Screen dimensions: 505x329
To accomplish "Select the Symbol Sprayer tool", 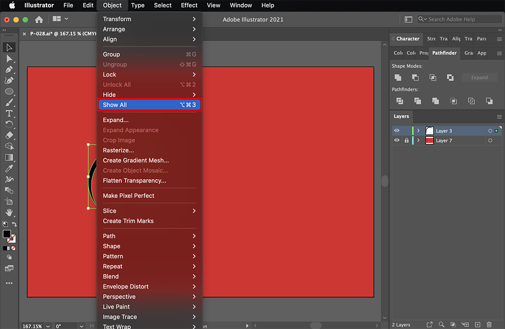I will [x=9, y=179].
